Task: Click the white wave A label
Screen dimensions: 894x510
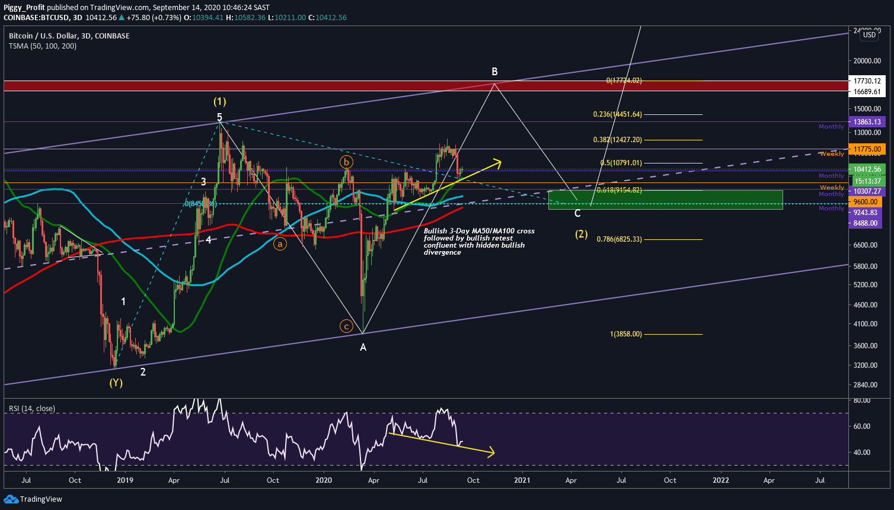Action: point(363,348)
